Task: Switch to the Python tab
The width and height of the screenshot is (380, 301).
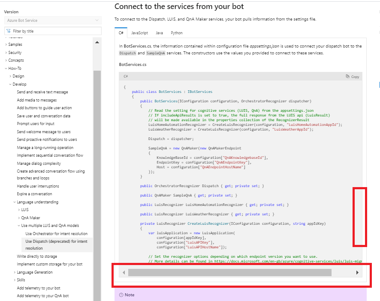Action: [x=176, y=33]
